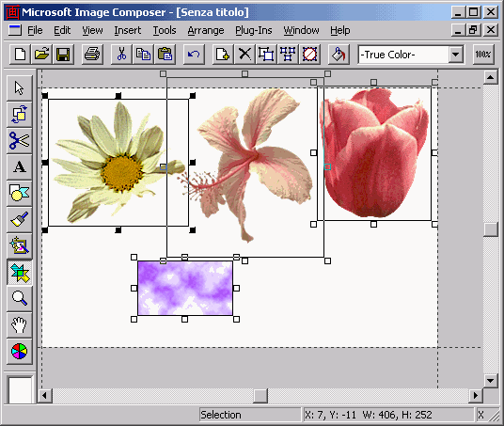Open the Cutout scissors tool
The width and height of the screenshot is (504, 426).
pyautogui.click(x=20, y=140)
